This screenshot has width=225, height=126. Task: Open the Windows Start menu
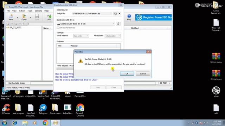[x=4, y=123]
